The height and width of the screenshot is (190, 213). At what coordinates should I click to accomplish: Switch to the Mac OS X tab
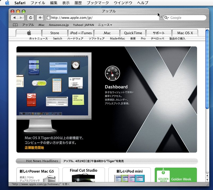click(x=185, y=33)
